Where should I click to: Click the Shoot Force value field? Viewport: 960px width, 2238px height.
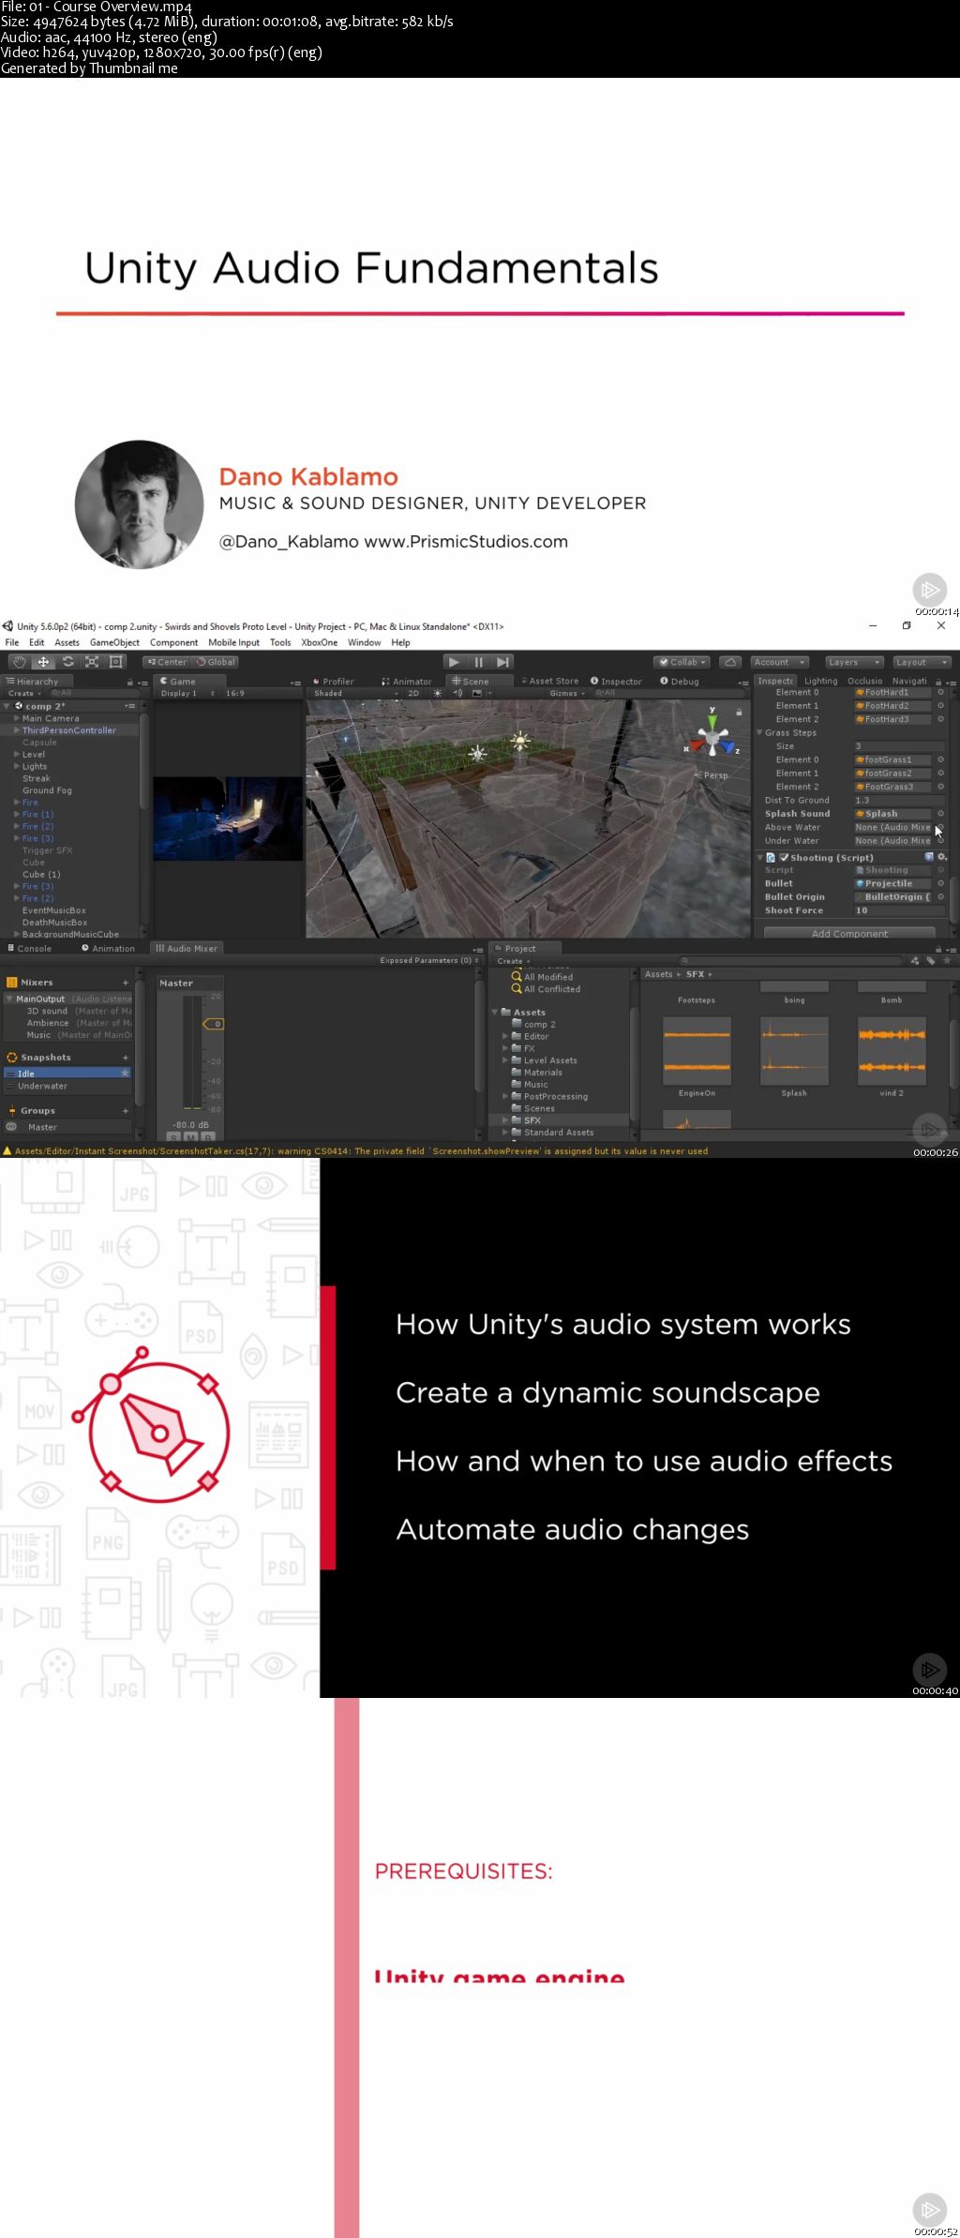click(x=898, y=911)
